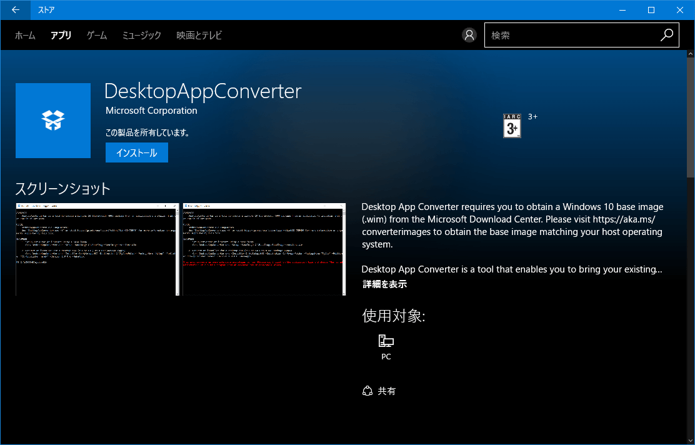This screenshot has height=445, width=695.
Task: Click the Microsoft Corporation publisher name
Action: [152, 111]
